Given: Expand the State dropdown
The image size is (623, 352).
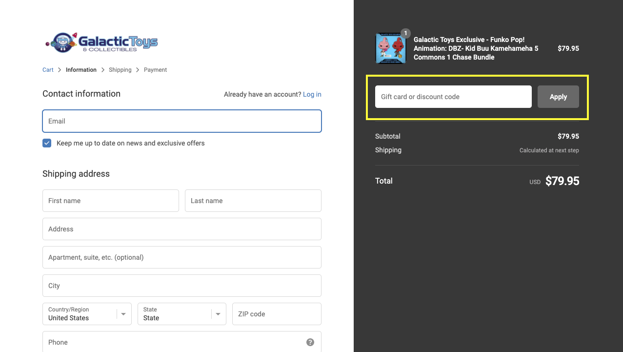Looking at the screenshot, I should [182, 314].
